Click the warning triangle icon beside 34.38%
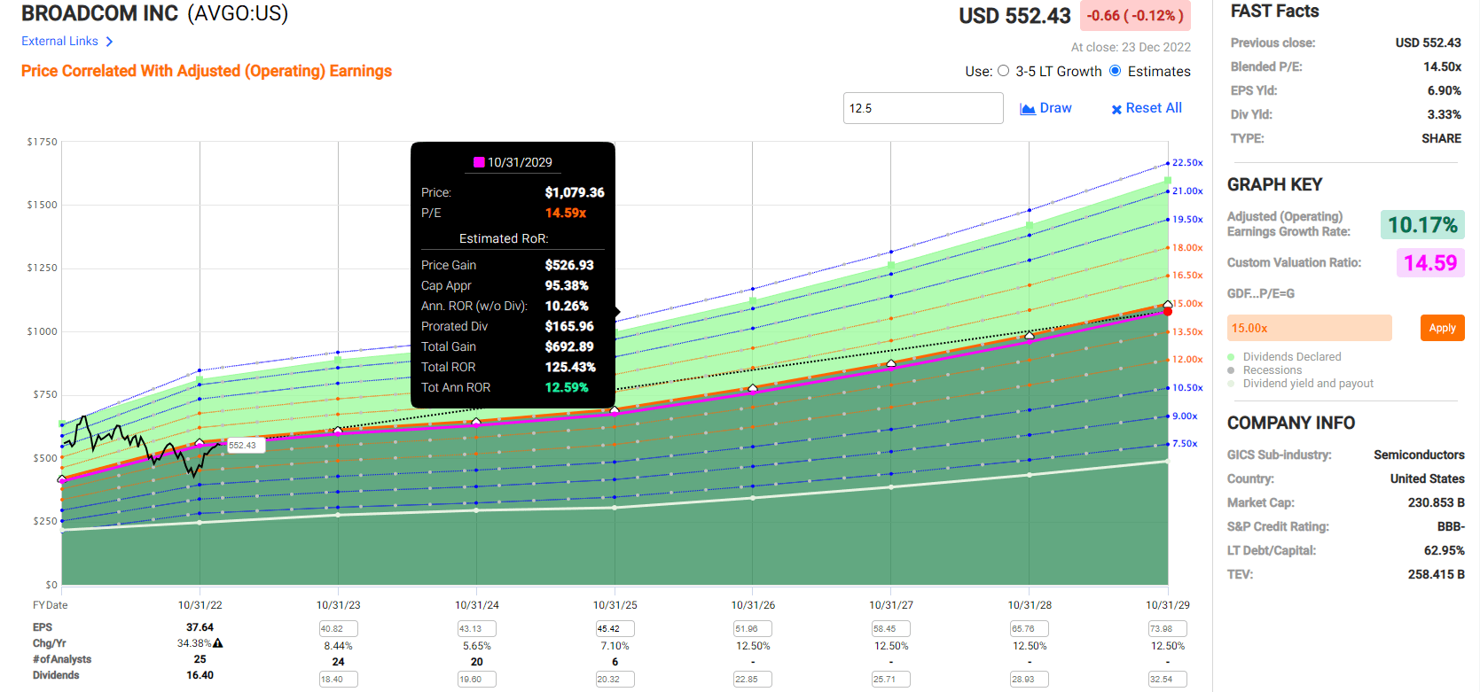The image size is (1480, 692). pyautogui.click(x=218, y=643)
